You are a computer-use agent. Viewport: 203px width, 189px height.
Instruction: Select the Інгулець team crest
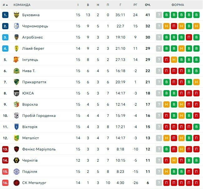(17, 60)
